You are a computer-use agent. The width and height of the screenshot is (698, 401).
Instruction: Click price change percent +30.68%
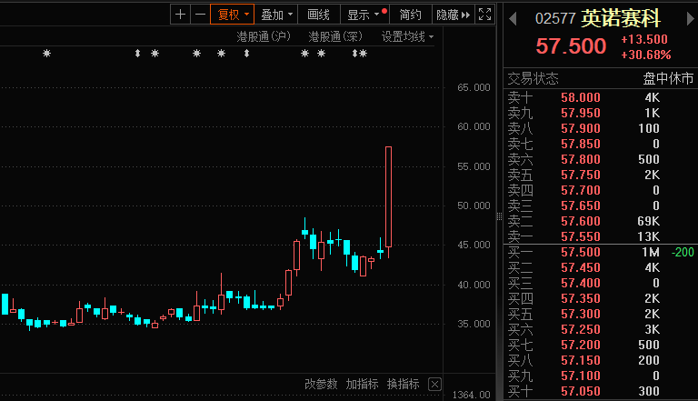[646, 55]
